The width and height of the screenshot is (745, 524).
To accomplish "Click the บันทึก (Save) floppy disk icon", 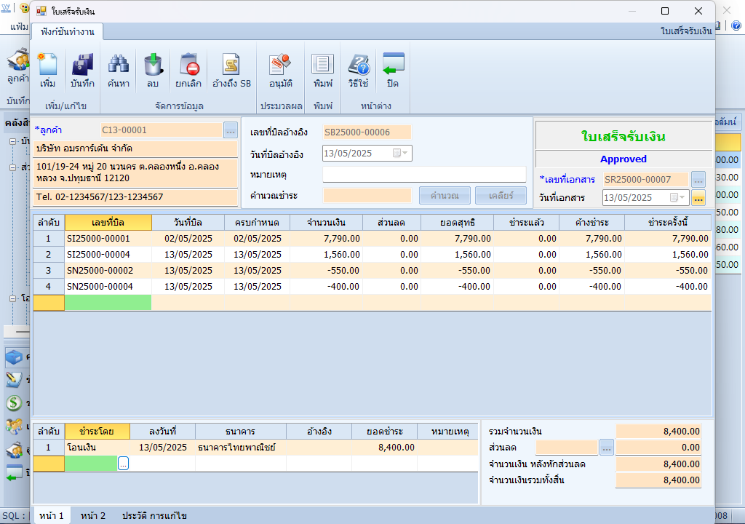I will point(82,71).
